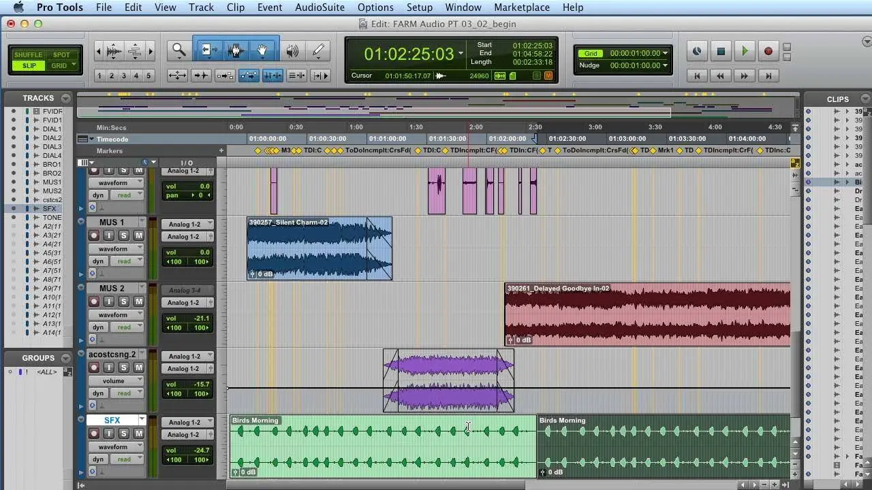Select the Scrubber speaker tool

(x=293, y=50)
